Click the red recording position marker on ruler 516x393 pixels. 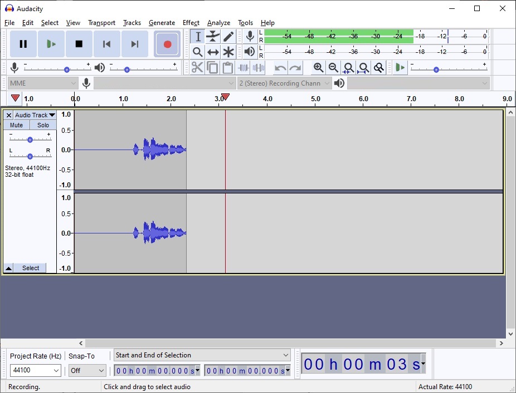pyautogui.click(x=225, y=97)
